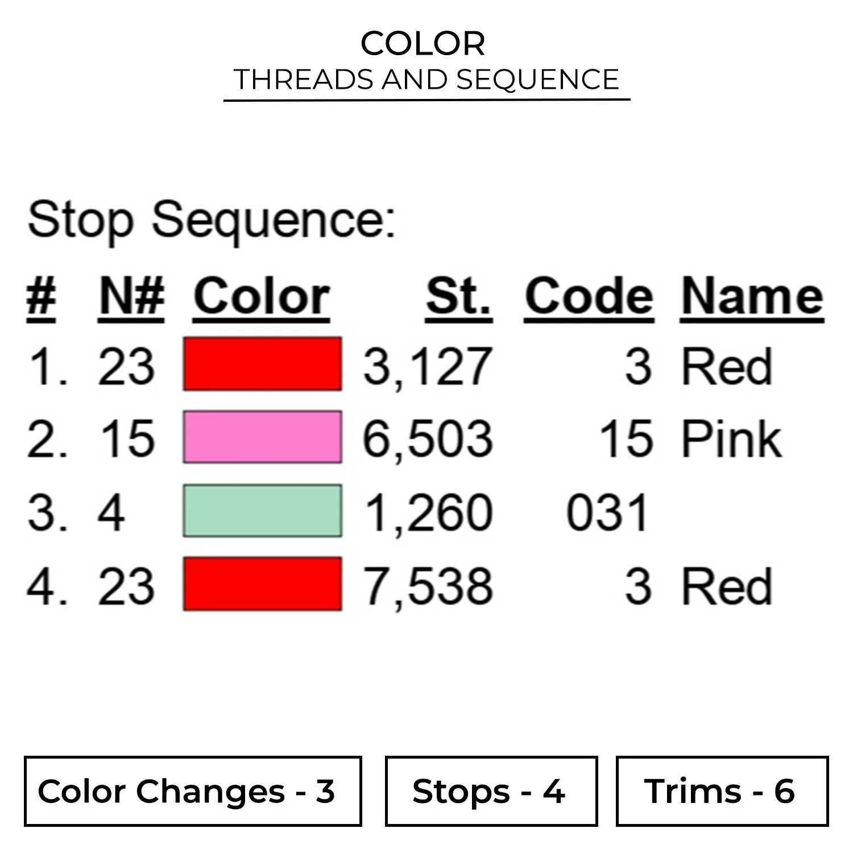This screenshot has height=853, width=853.
Task: Click the red swatch in row 4
Action: 262,584
